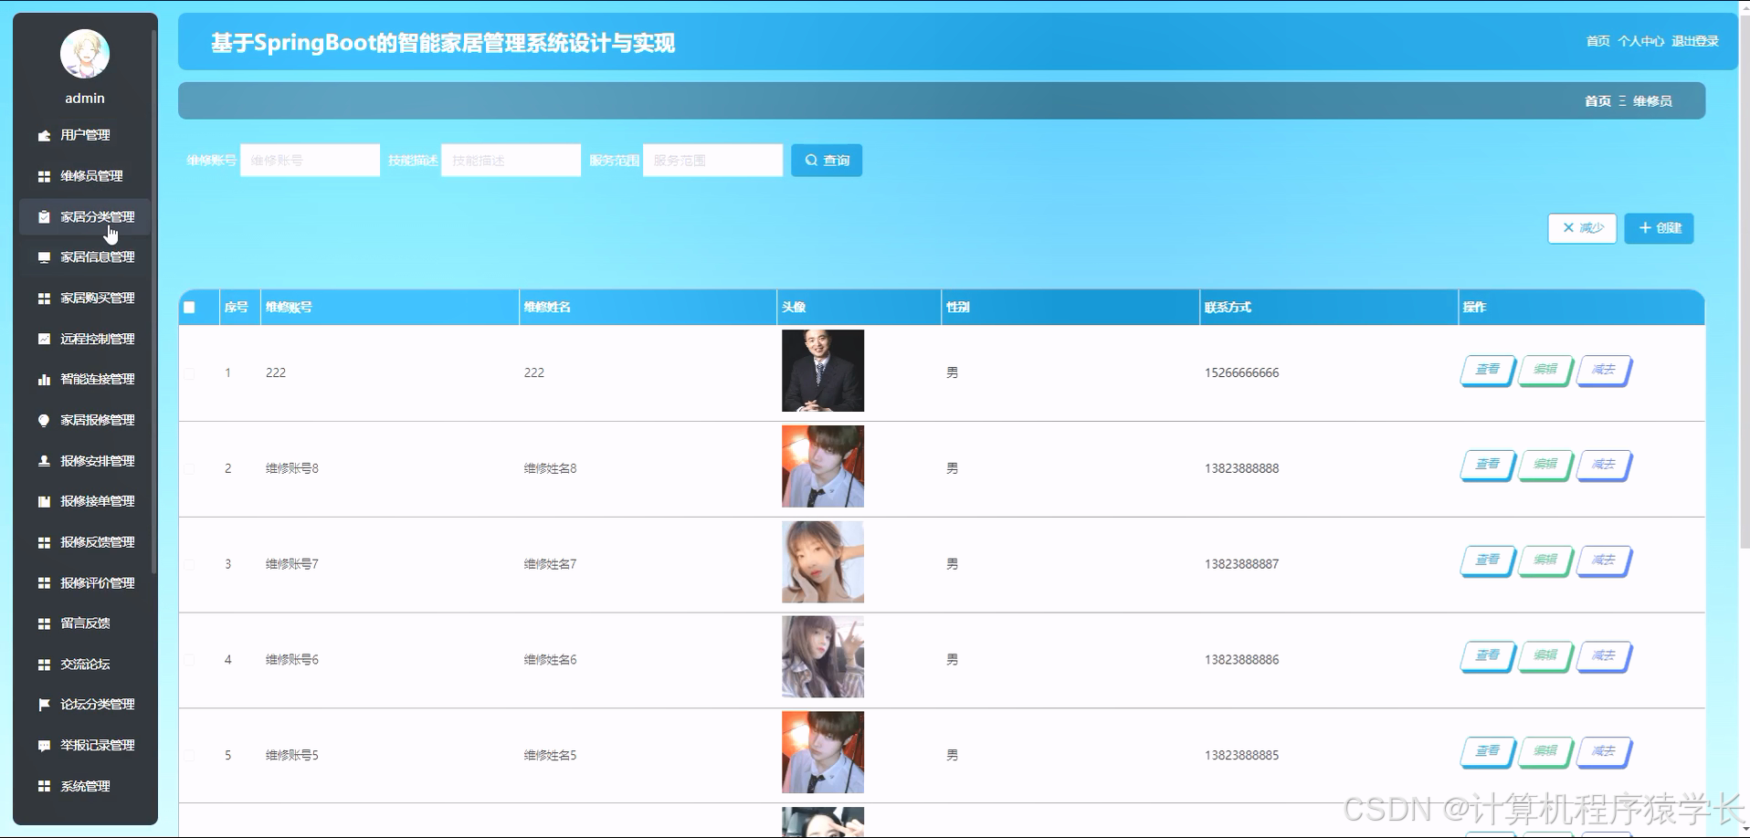This screenshot has height=838, width=1750.
Task: Open avatar photo of row 维修账号5
Action: coord(823,753)
